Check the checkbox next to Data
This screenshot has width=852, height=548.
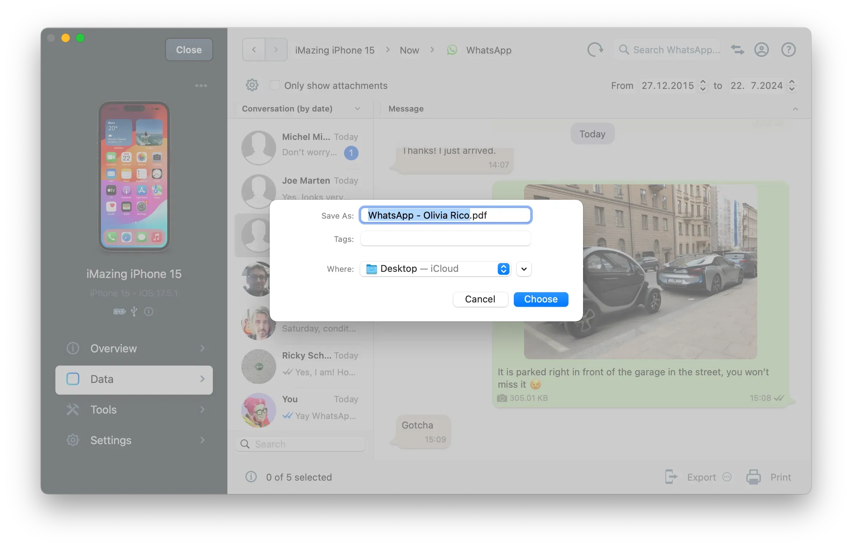[73, 379]
